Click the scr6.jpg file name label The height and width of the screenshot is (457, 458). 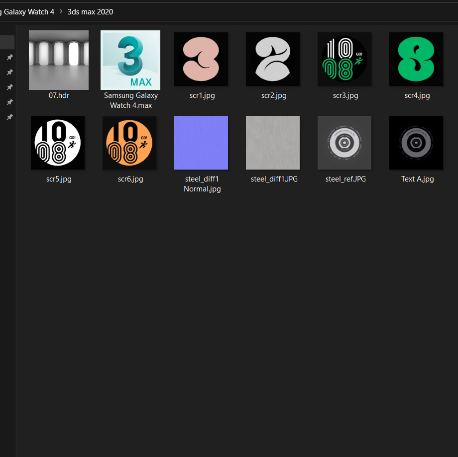tap(130, 179)
